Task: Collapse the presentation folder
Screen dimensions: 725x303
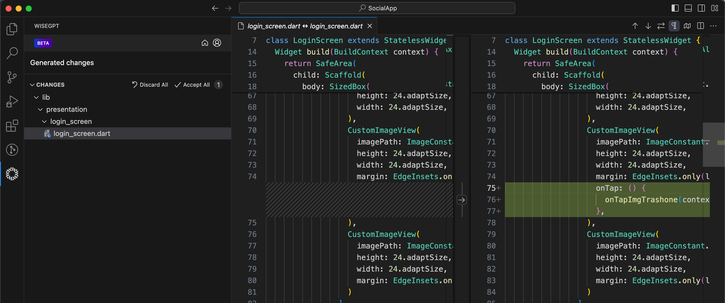Action: click(x=40, y=109)
